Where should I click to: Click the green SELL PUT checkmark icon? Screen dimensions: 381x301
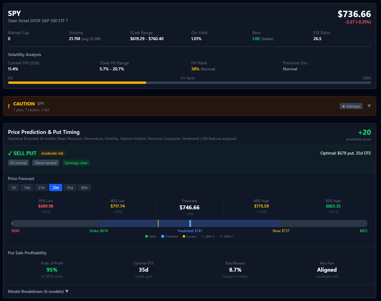click(x=10, y=153)
